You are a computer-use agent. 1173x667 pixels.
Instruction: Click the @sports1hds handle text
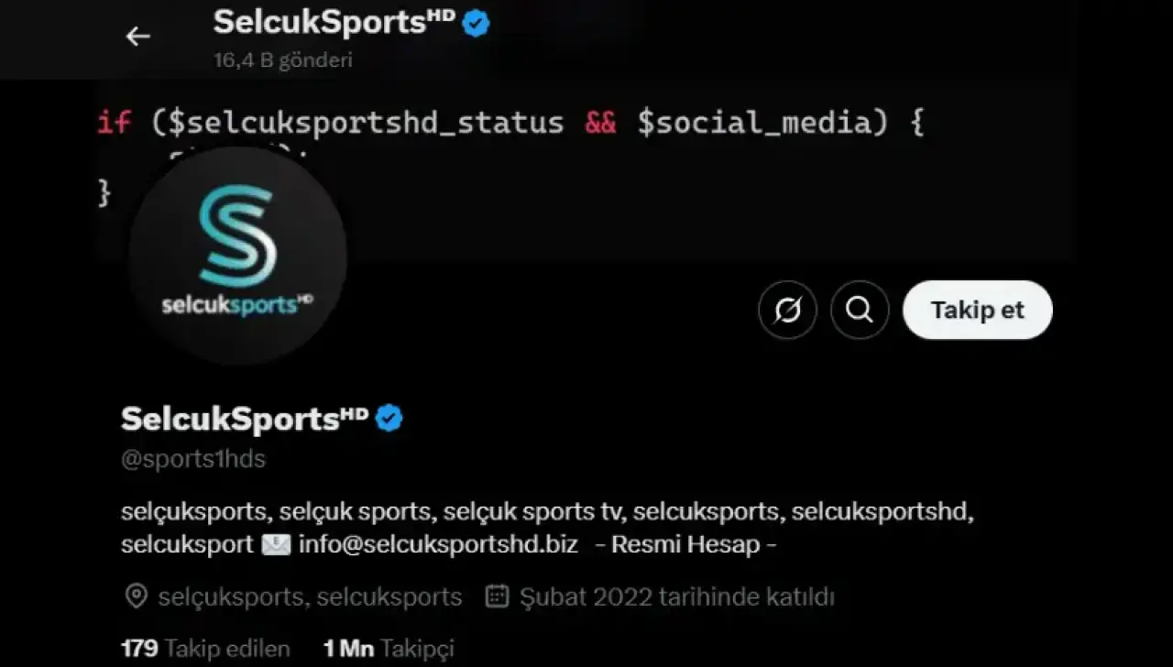pyautogui.click(x=193, y=459)
